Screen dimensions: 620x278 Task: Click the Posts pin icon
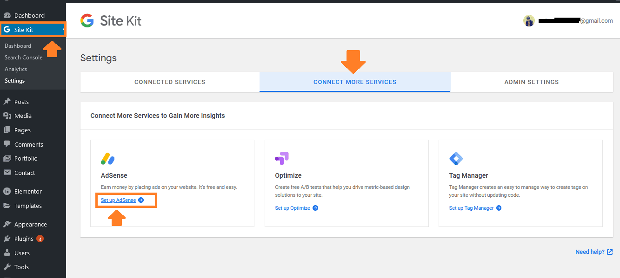tap(7, 102)
